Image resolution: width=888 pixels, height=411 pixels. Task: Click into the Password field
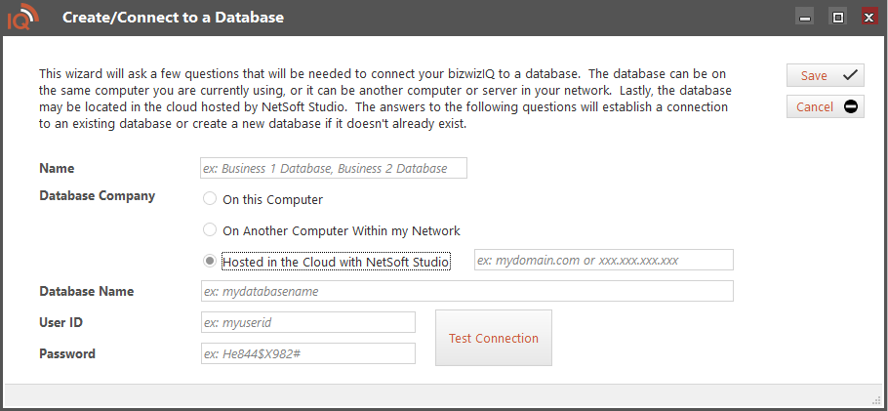point(307,353)
